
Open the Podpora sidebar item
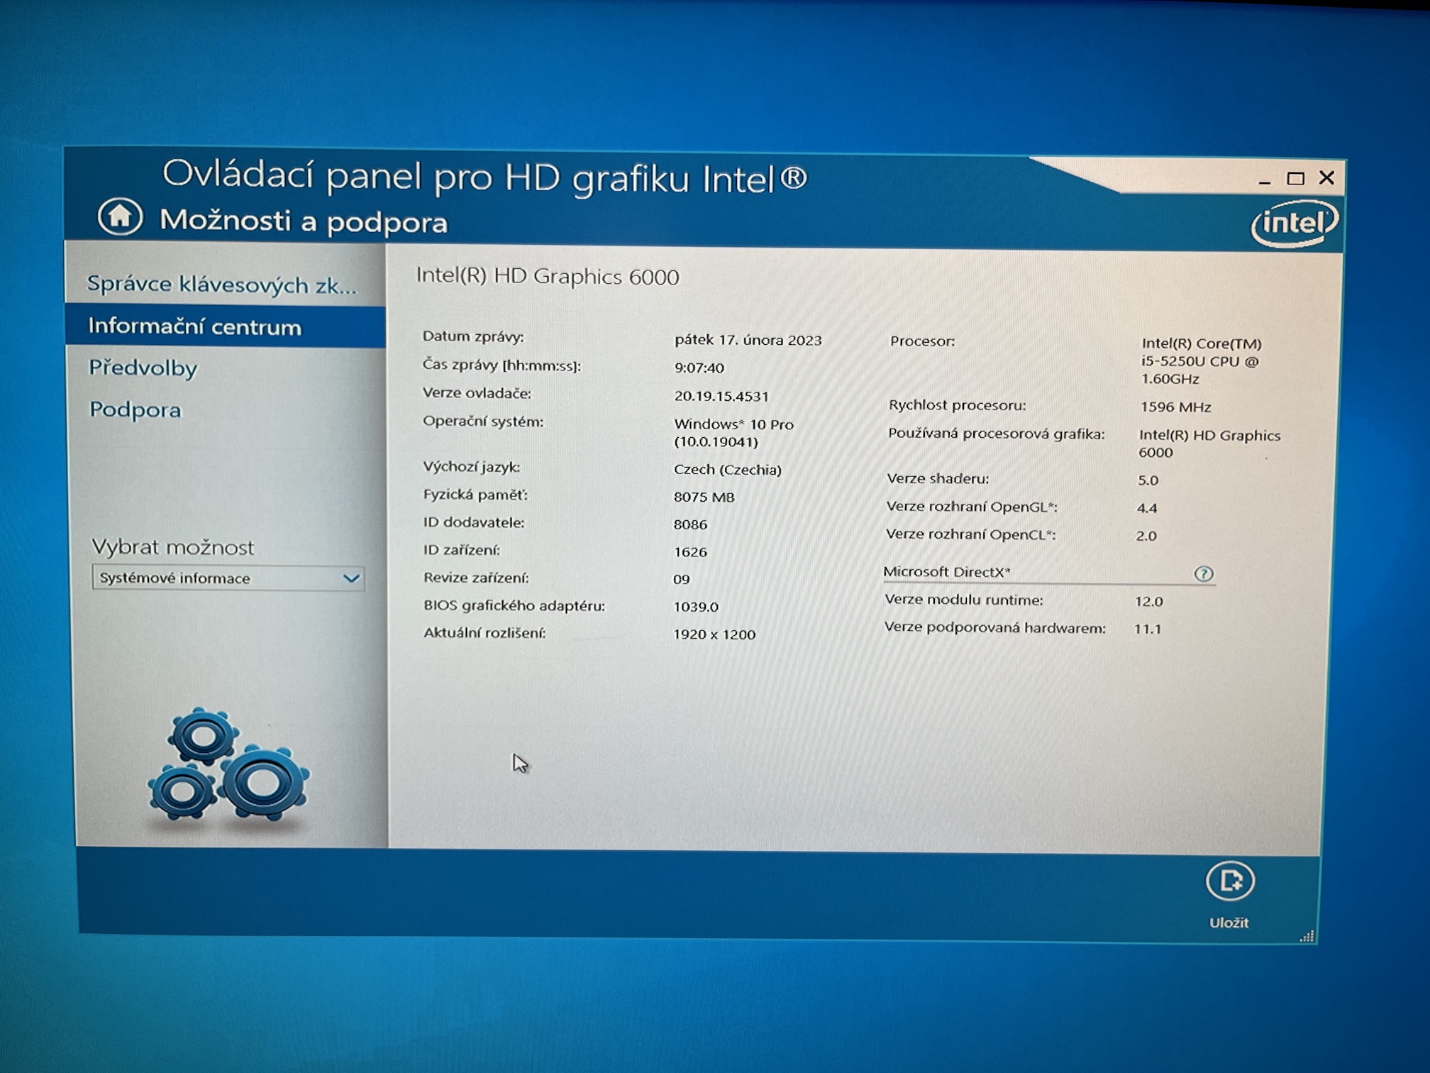click(135, 409)
